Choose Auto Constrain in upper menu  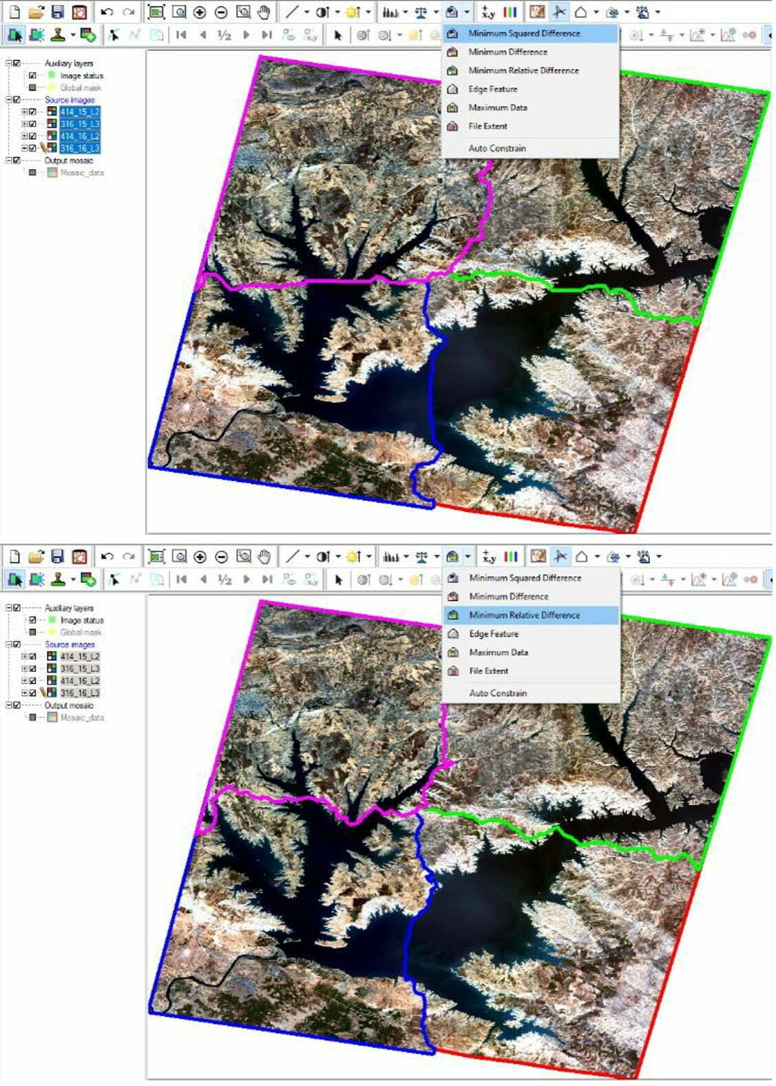click(x=531, y=148)
